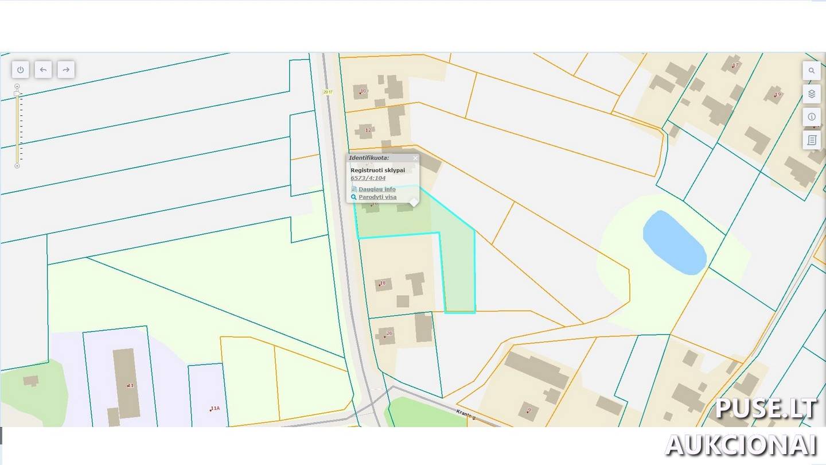Image resolution: width=826 pixels, height=465 pixels.
Task: Click the magnifier icon beside Parodyti visa
Action: (x=354, y=197)
